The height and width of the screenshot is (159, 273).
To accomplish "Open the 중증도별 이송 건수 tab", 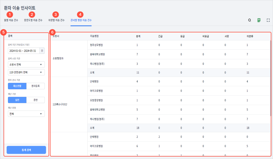I will pyautogui.click(x=33, y=20).
